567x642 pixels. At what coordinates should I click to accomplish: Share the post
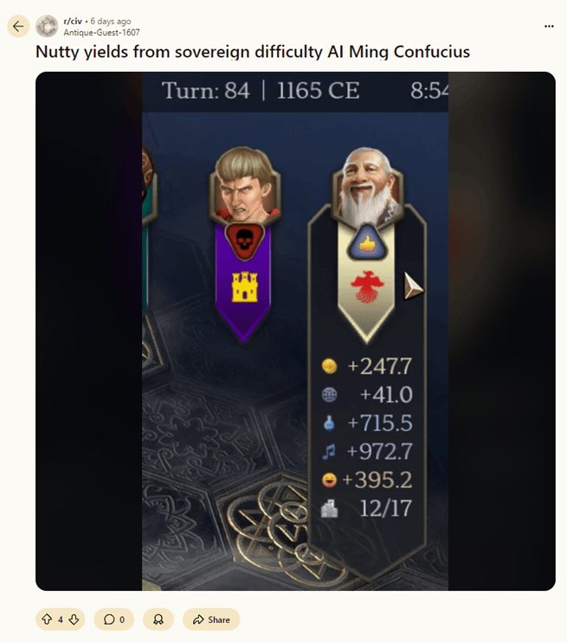(x=211, y=620)
